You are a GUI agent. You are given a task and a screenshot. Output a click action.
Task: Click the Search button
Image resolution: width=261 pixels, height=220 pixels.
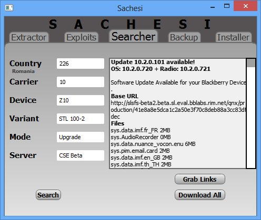coord(48,195)
